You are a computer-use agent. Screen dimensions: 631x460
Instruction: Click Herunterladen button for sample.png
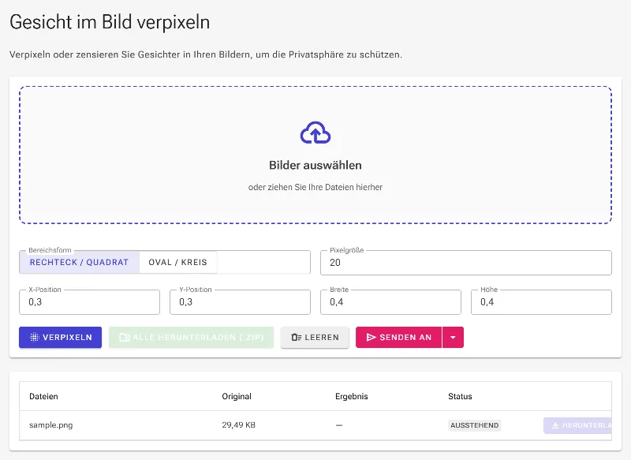pos(577,425)
